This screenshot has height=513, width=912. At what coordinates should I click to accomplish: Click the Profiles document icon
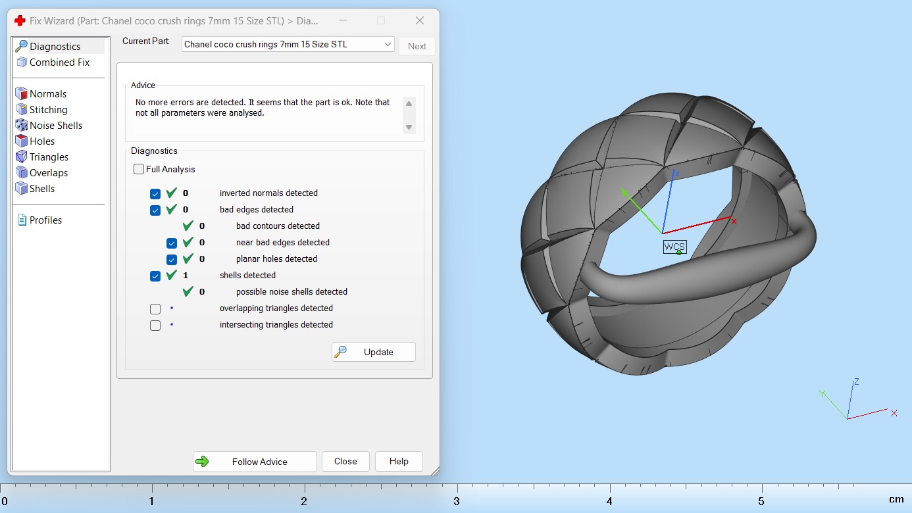coord(22,220)
